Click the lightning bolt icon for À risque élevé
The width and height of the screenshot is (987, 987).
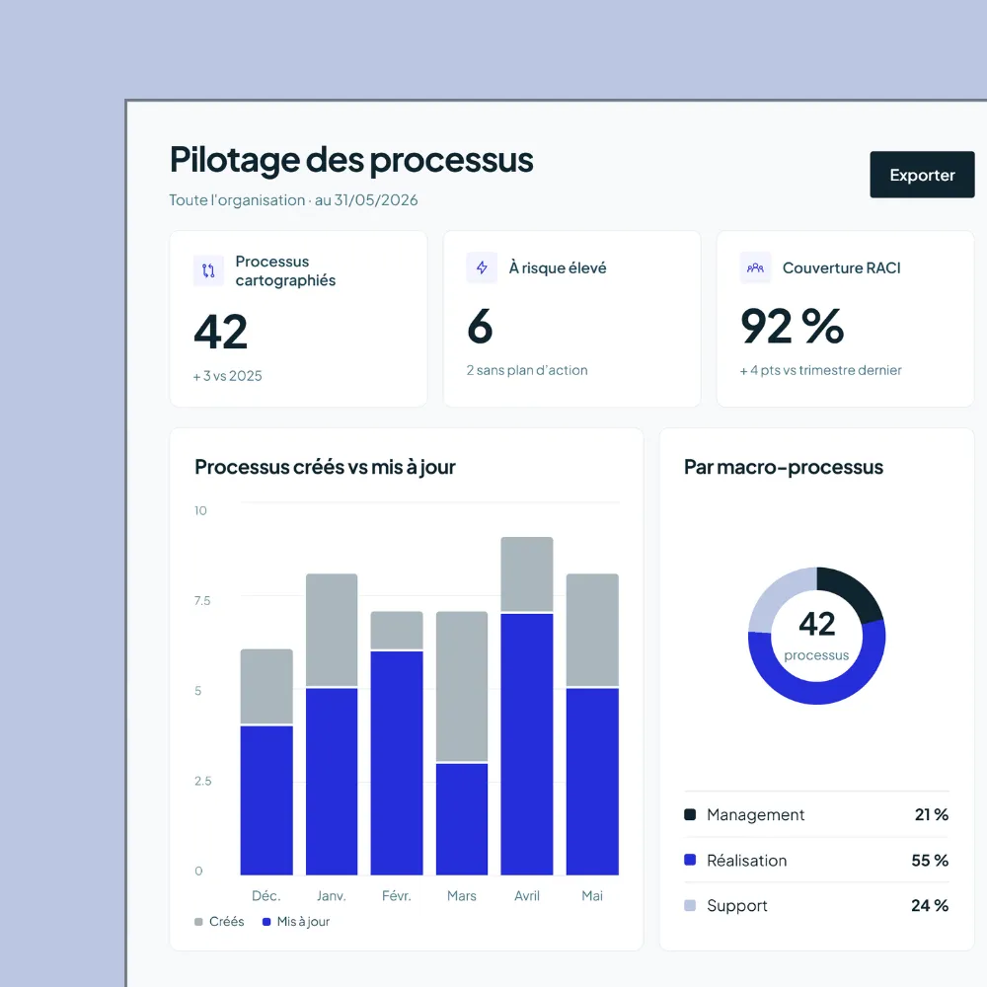482,267
